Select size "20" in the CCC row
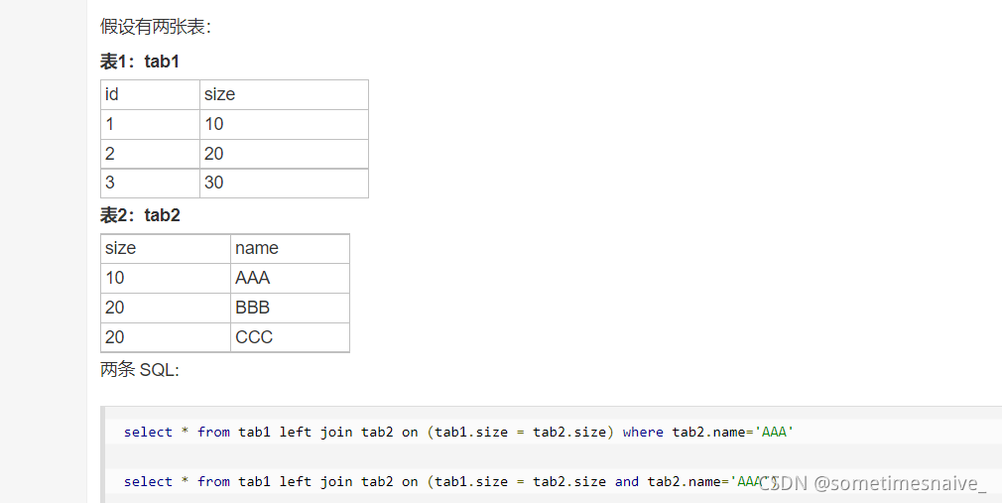This screenshot has width=1002, height=503. point(166,337)
